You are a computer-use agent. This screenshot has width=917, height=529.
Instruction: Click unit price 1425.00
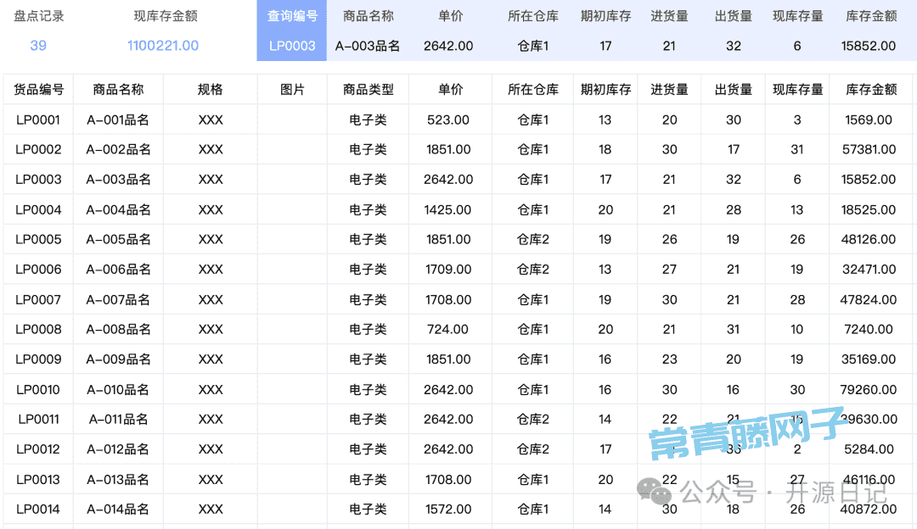point(448,209)
